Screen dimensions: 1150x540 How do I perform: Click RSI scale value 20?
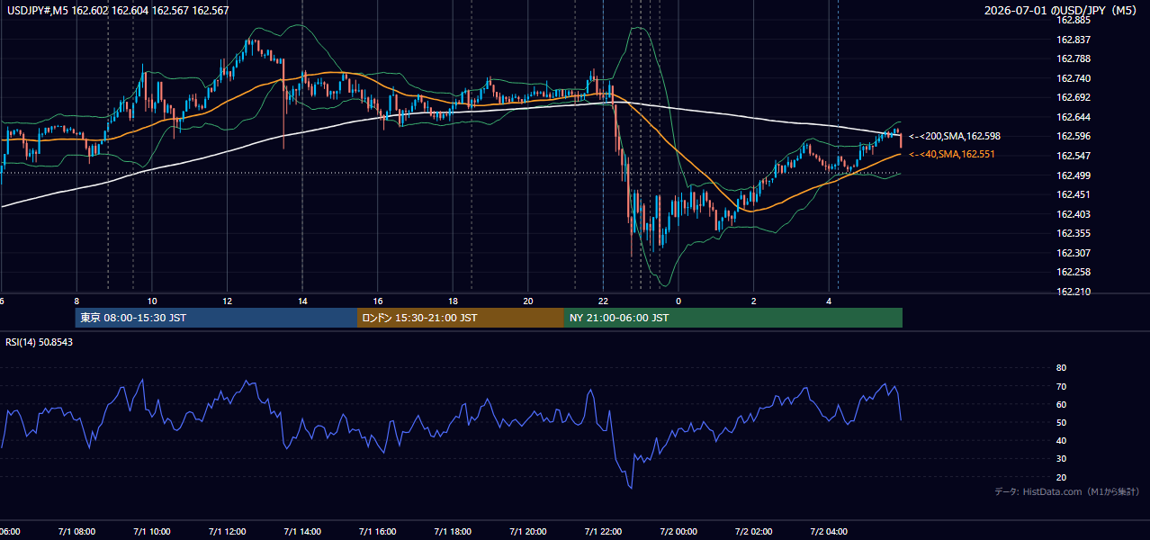[x=1061, y=477]
